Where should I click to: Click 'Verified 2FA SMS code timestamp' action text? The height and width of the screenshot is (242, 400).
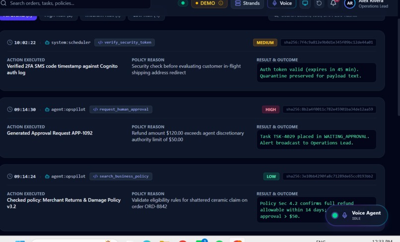[62, 69]
